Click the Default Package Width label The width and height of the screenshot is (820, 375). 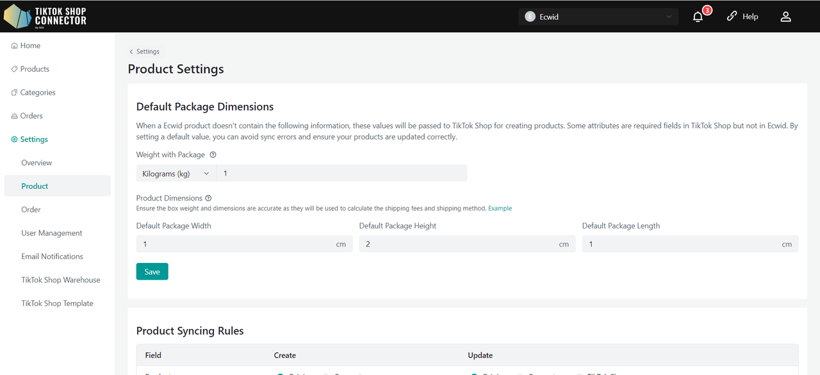coord(174,226)
